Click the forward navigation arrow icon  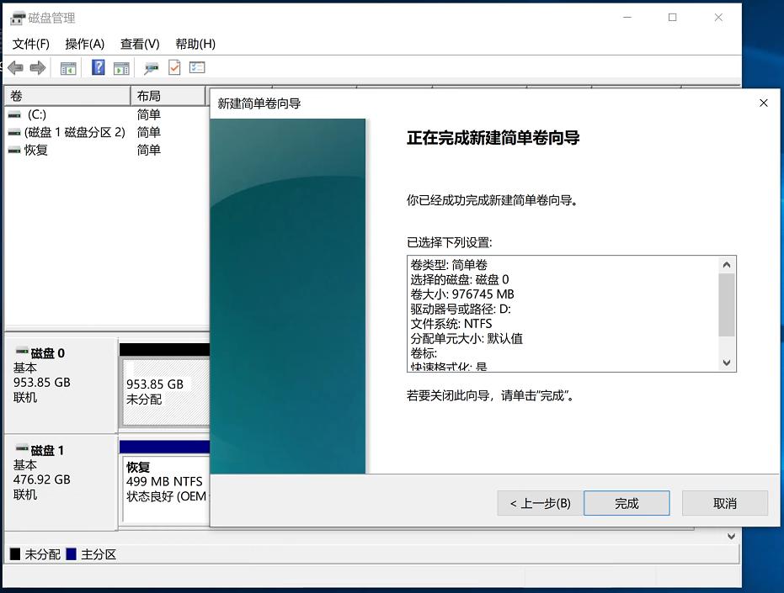pos(38,67)
